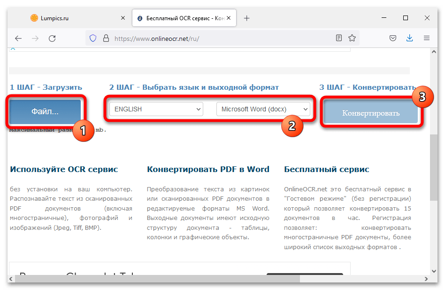Screen dimensions: 445x290
Task: Open the ENGLISH language dropdown
Action: coord(156,109)
